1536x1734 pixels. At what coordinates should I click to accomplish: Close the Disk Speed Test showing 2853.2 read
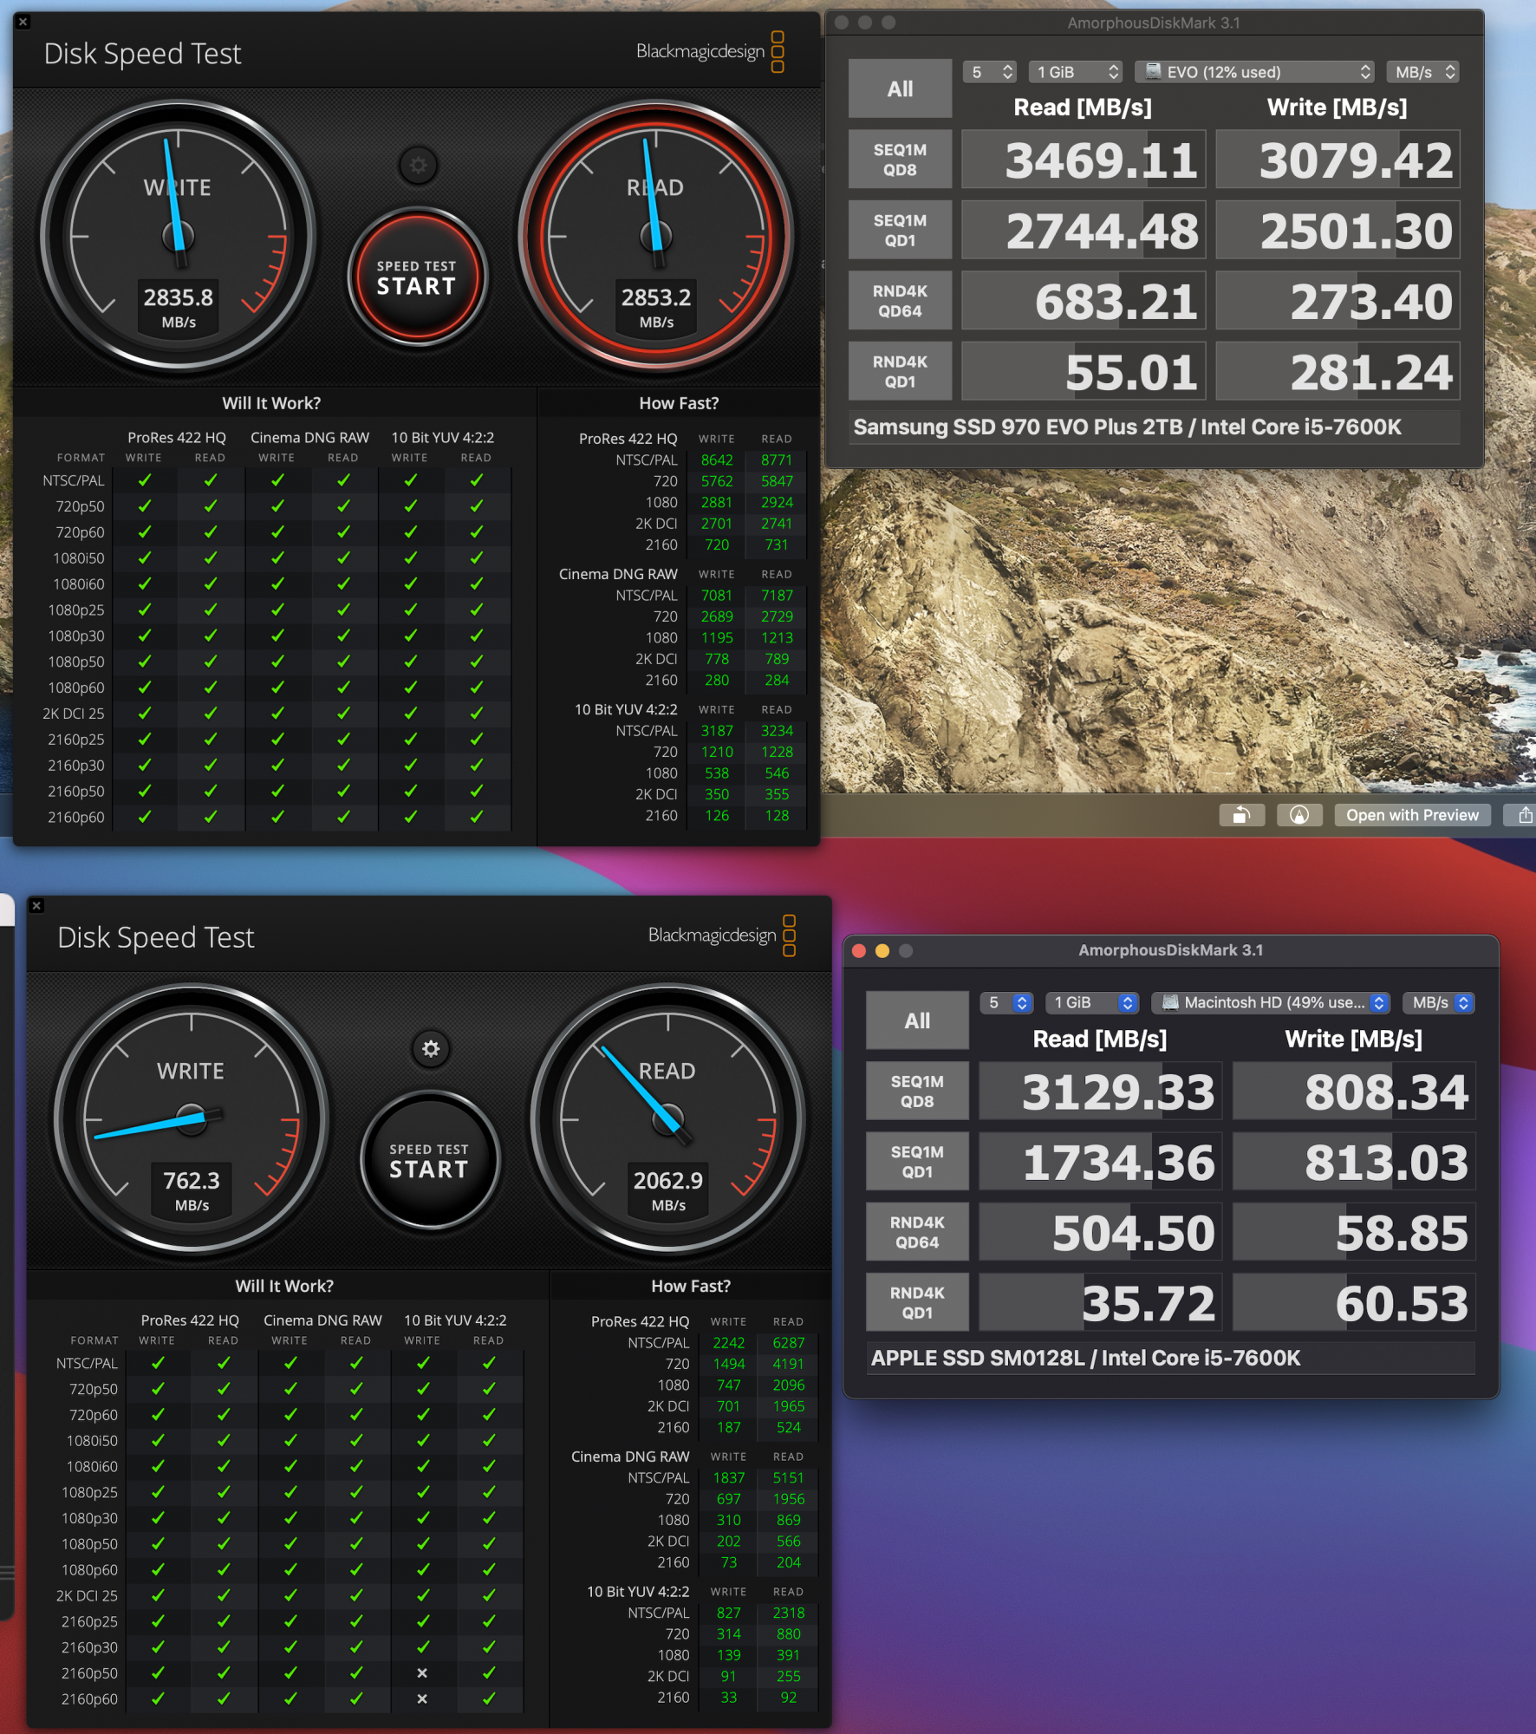coord(23,22)
